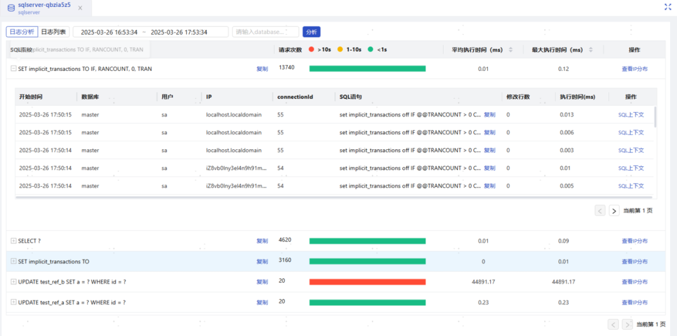Expand the UPDATE test_ref_a row
677x336 pixels.
click(13, 302)
